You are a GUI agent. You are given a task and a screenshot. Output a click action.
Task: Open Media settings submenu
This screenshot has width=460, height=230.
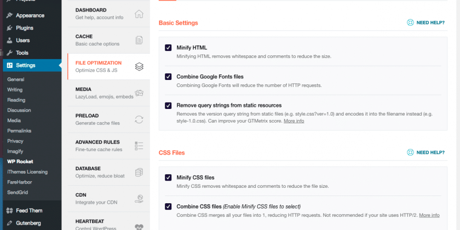point(14,120)
